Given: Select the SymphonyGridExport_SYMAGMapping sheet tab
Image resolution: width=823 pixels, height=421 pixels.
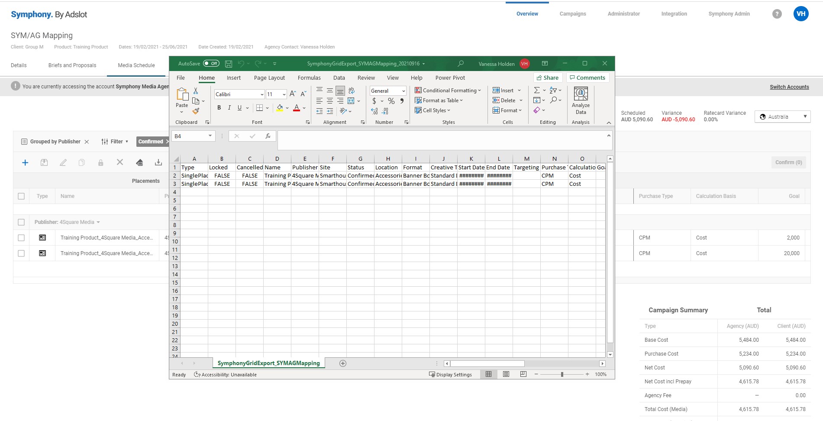Looking at the screenshot, I should tap(268, 363).
